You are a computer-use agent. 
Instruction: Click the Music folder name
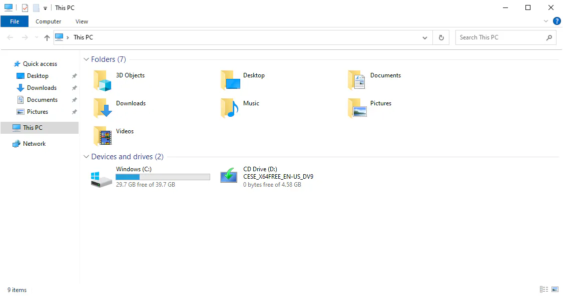tap(251, 103)
